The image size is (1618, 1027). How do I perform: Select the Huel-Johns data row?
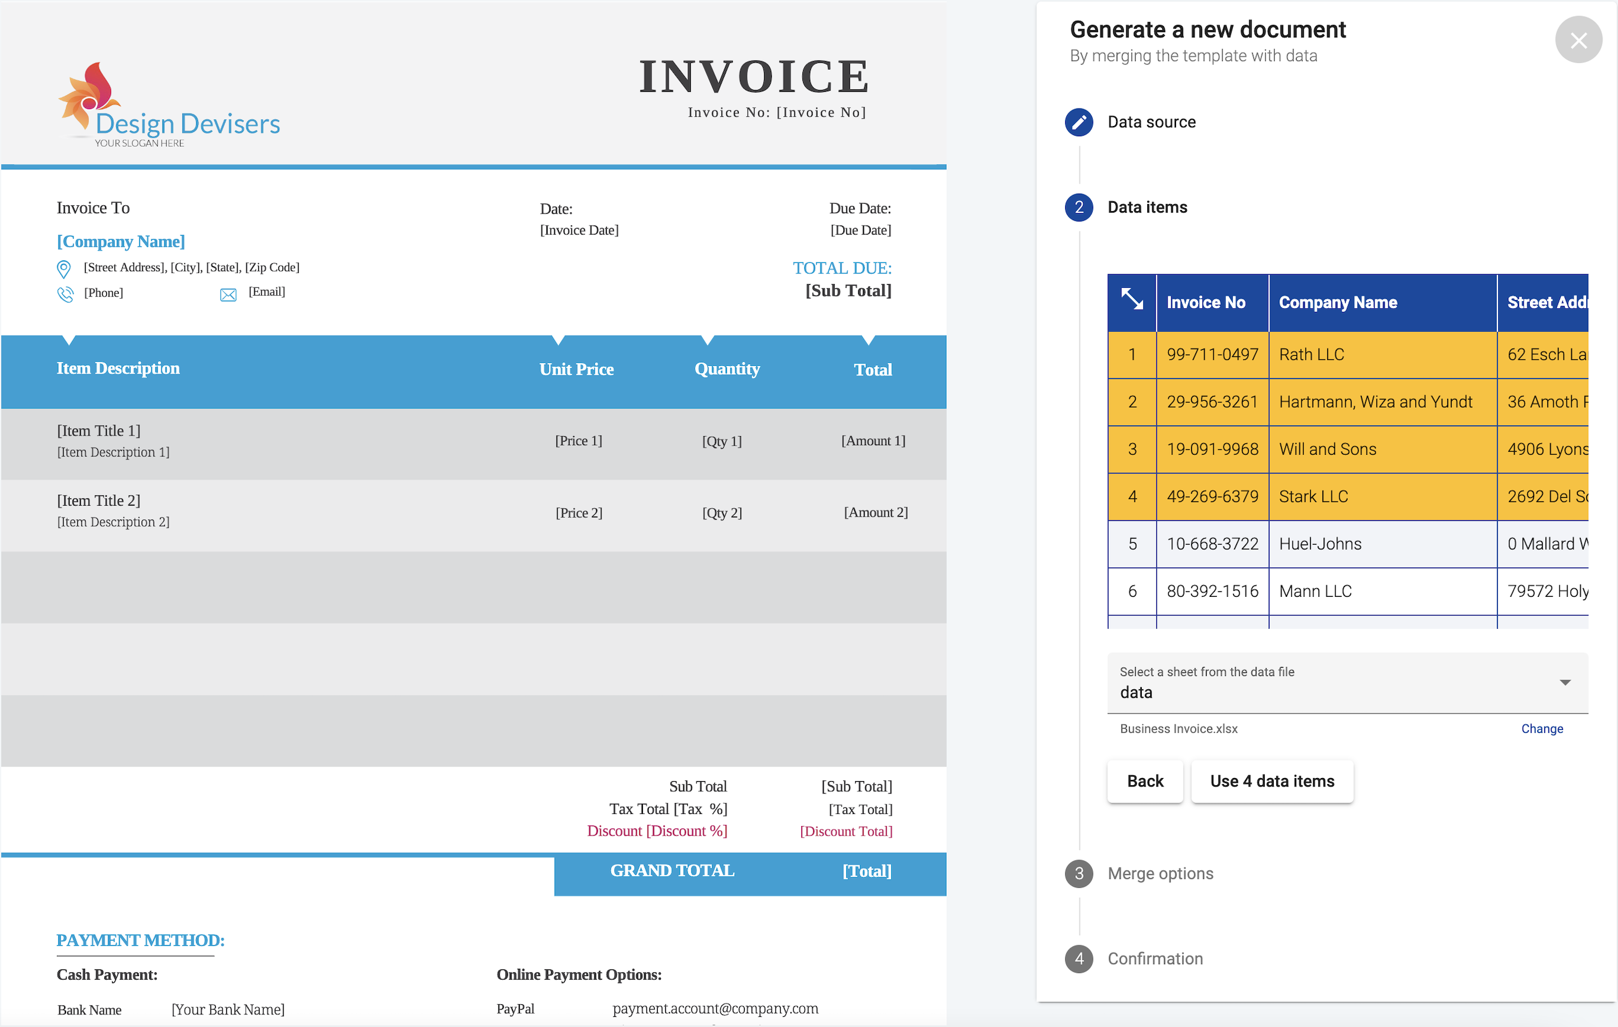[x=1319, y=543]
